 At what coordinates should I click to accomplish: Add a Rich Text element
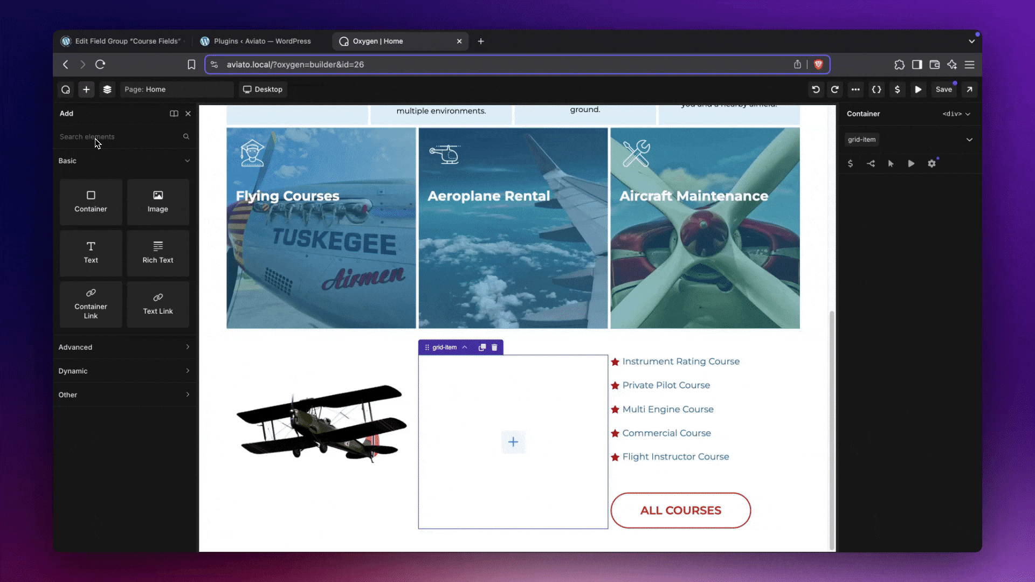pyautogui.click(x=158, y=253)
